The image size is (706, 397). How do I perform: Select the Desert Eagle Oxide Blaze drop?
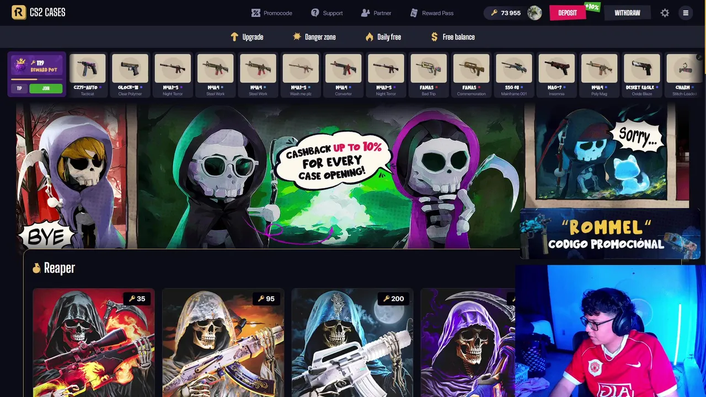coord(641,75)
